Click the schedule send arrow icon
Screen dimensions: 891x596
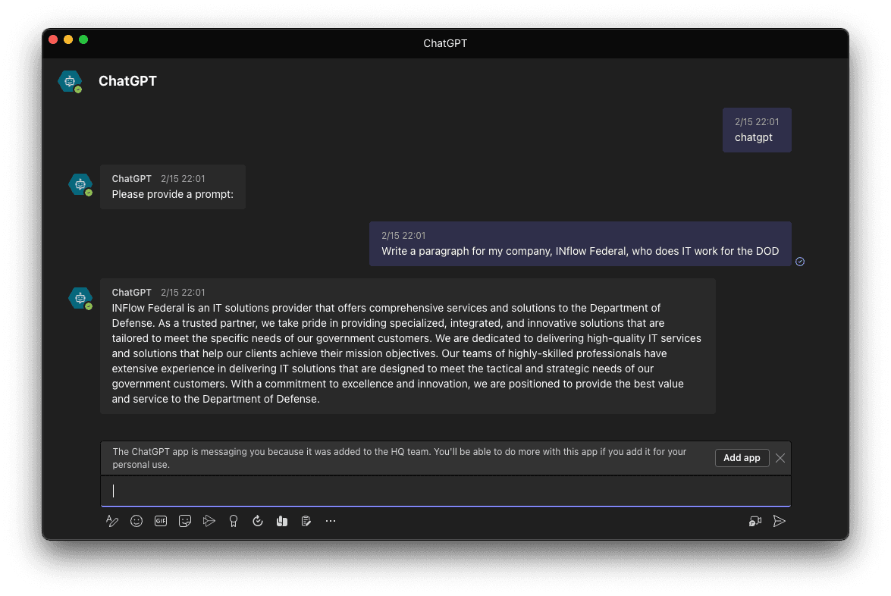click(209, 521)
